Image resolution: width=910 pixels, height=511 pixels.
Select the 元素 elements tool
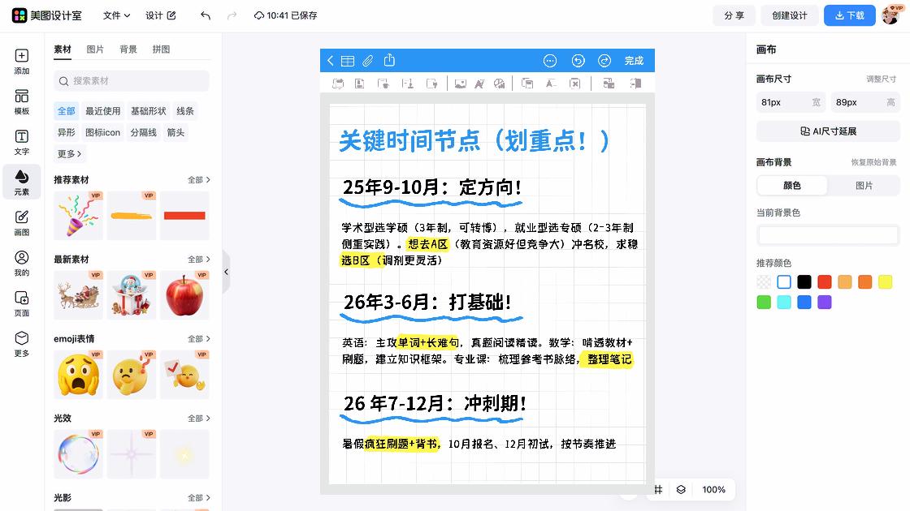(21, 182)
